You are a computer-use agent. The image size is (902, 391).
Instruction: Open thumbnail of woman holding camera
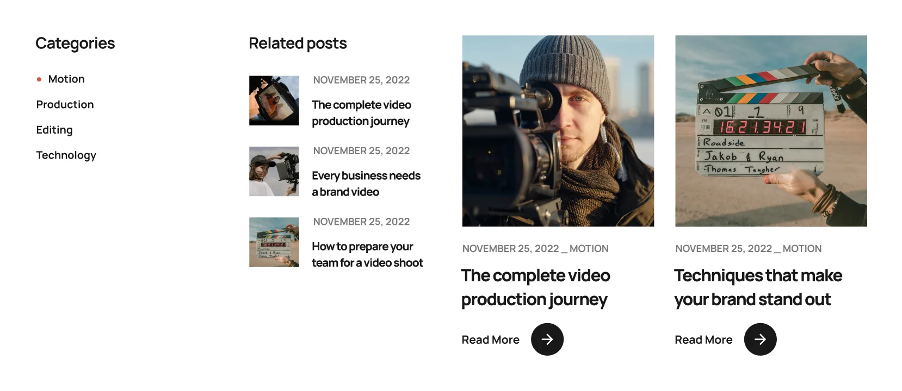(x=274, y=171)
